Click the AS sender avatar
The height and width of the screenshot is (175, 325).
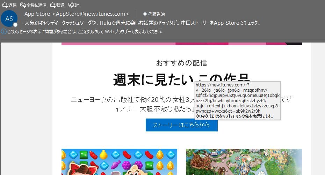click(9, 18)
